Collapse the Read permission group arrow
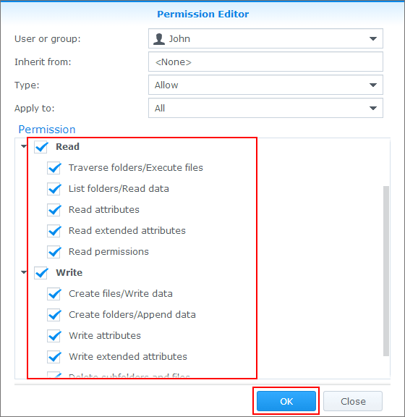The image size is (405, 417). pos(24,146)
